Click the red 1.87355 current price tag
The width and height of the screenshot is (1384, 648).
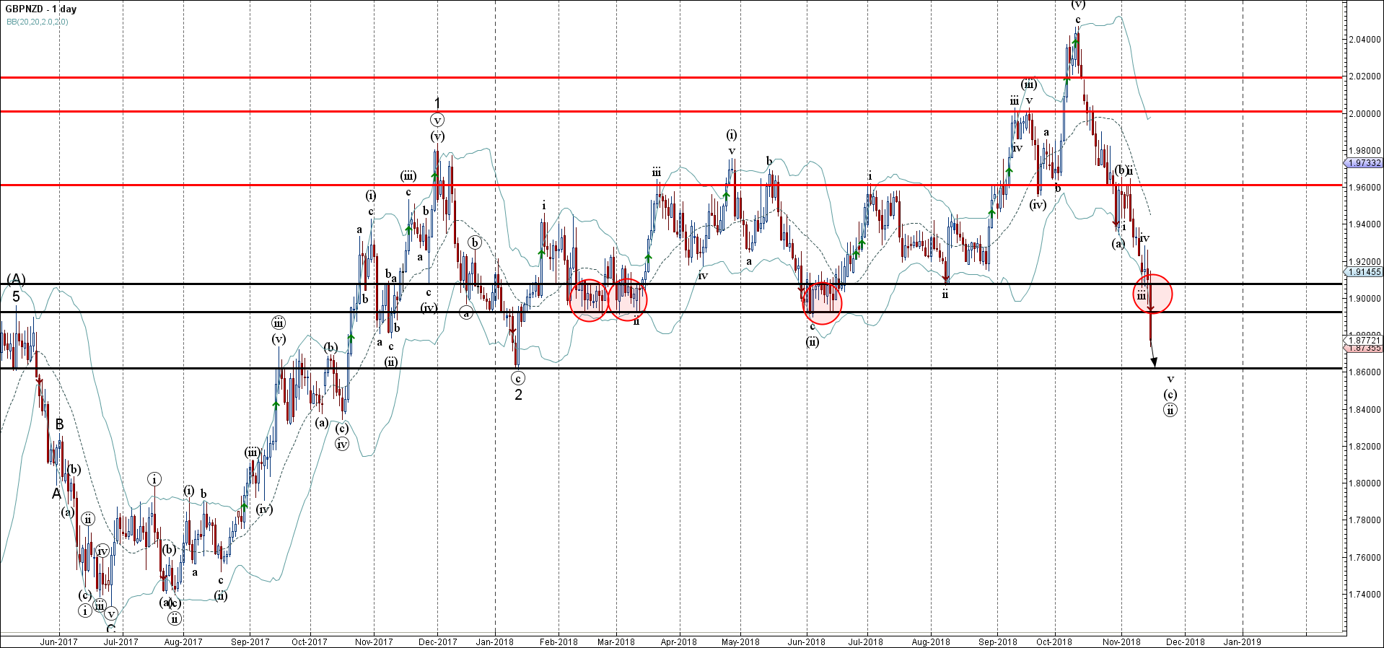point(1364,349)
